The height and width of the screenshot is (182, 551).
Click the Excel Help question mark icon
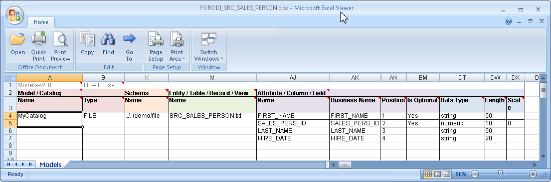click(x=508, y=21)
